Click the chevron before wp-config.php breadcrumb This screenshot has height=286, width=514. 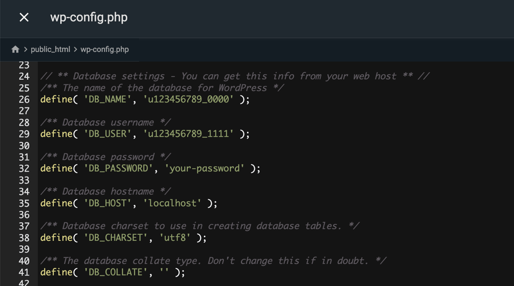75,50
